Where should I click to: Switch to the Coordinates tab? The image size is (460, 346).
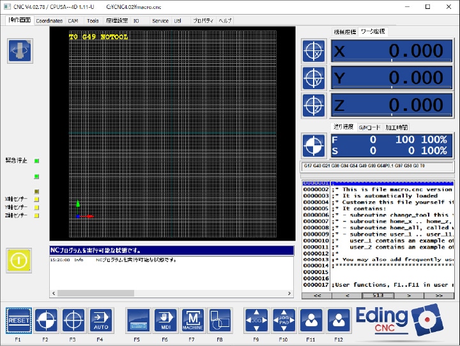click(x=49, y=20)
